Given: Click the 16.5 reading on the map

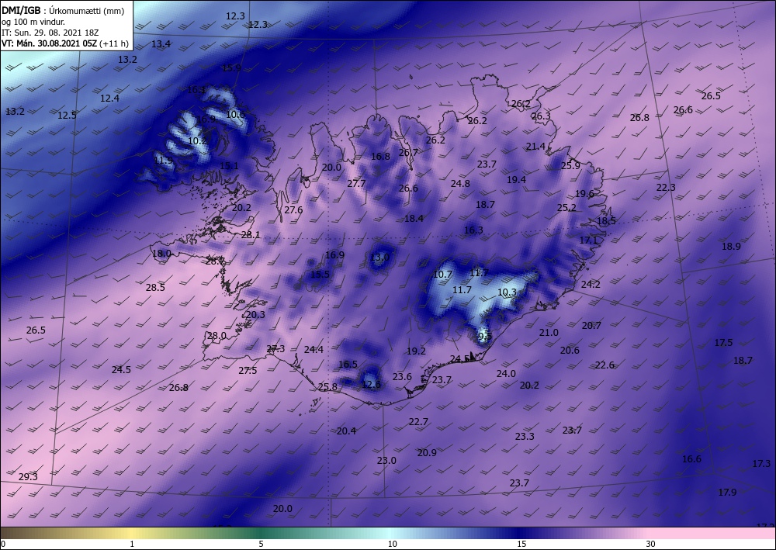Looking at the screenshot, I should [x=348, y=364].
